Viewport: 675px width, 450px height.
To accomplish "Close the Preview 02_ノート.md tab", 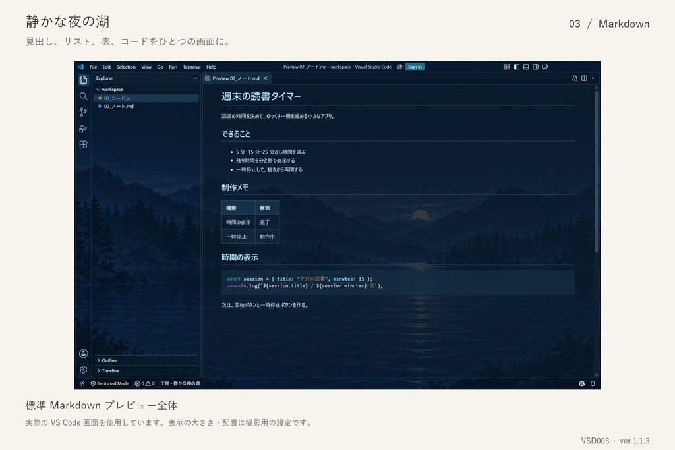I will [x=265, y=78].
